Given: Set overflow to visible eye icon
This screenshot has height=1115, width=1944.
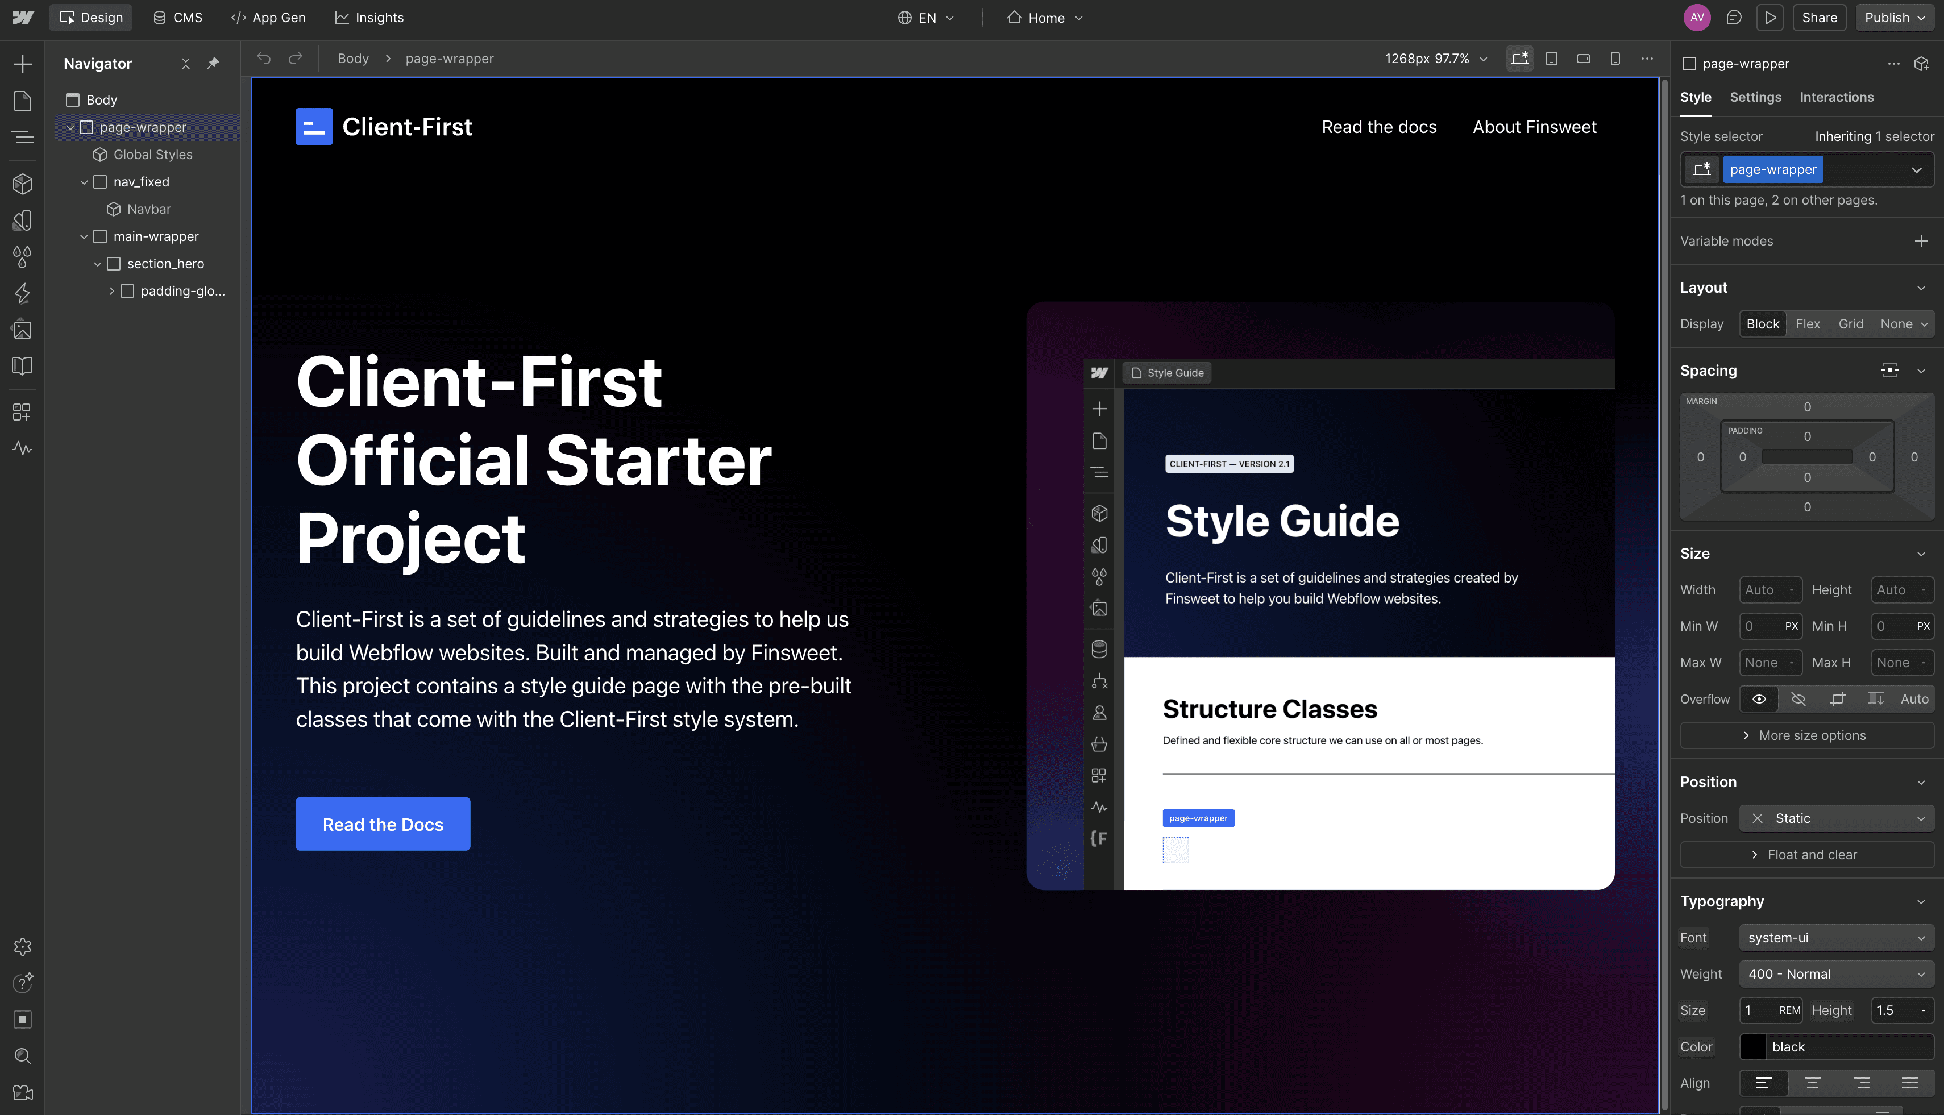Looking at the screenshot, I should coord(1759,699).
